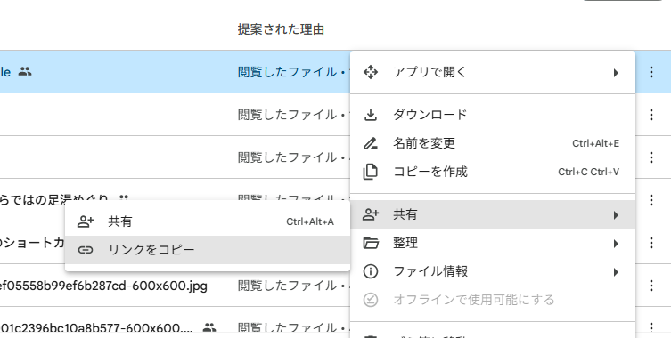This screenshot has width=671, height=338.
Task: Open ファイル情報 in the context menu
Action: (493, 272)
